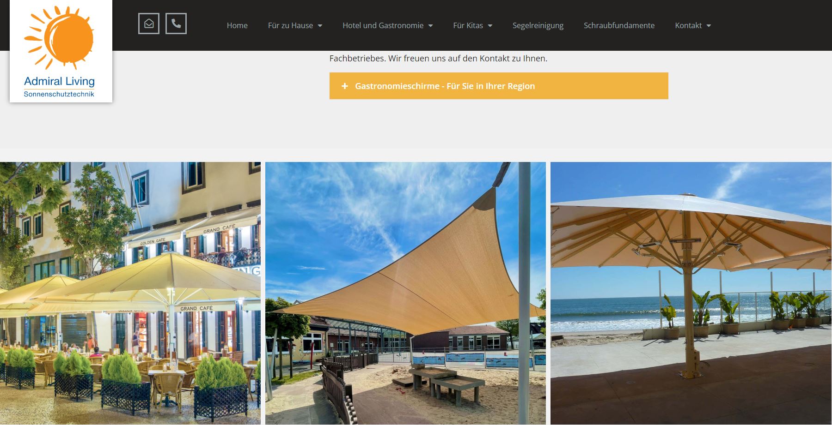Click the caret next to Für zu Hause
832x425 pixels.
(x=320, y=26)
